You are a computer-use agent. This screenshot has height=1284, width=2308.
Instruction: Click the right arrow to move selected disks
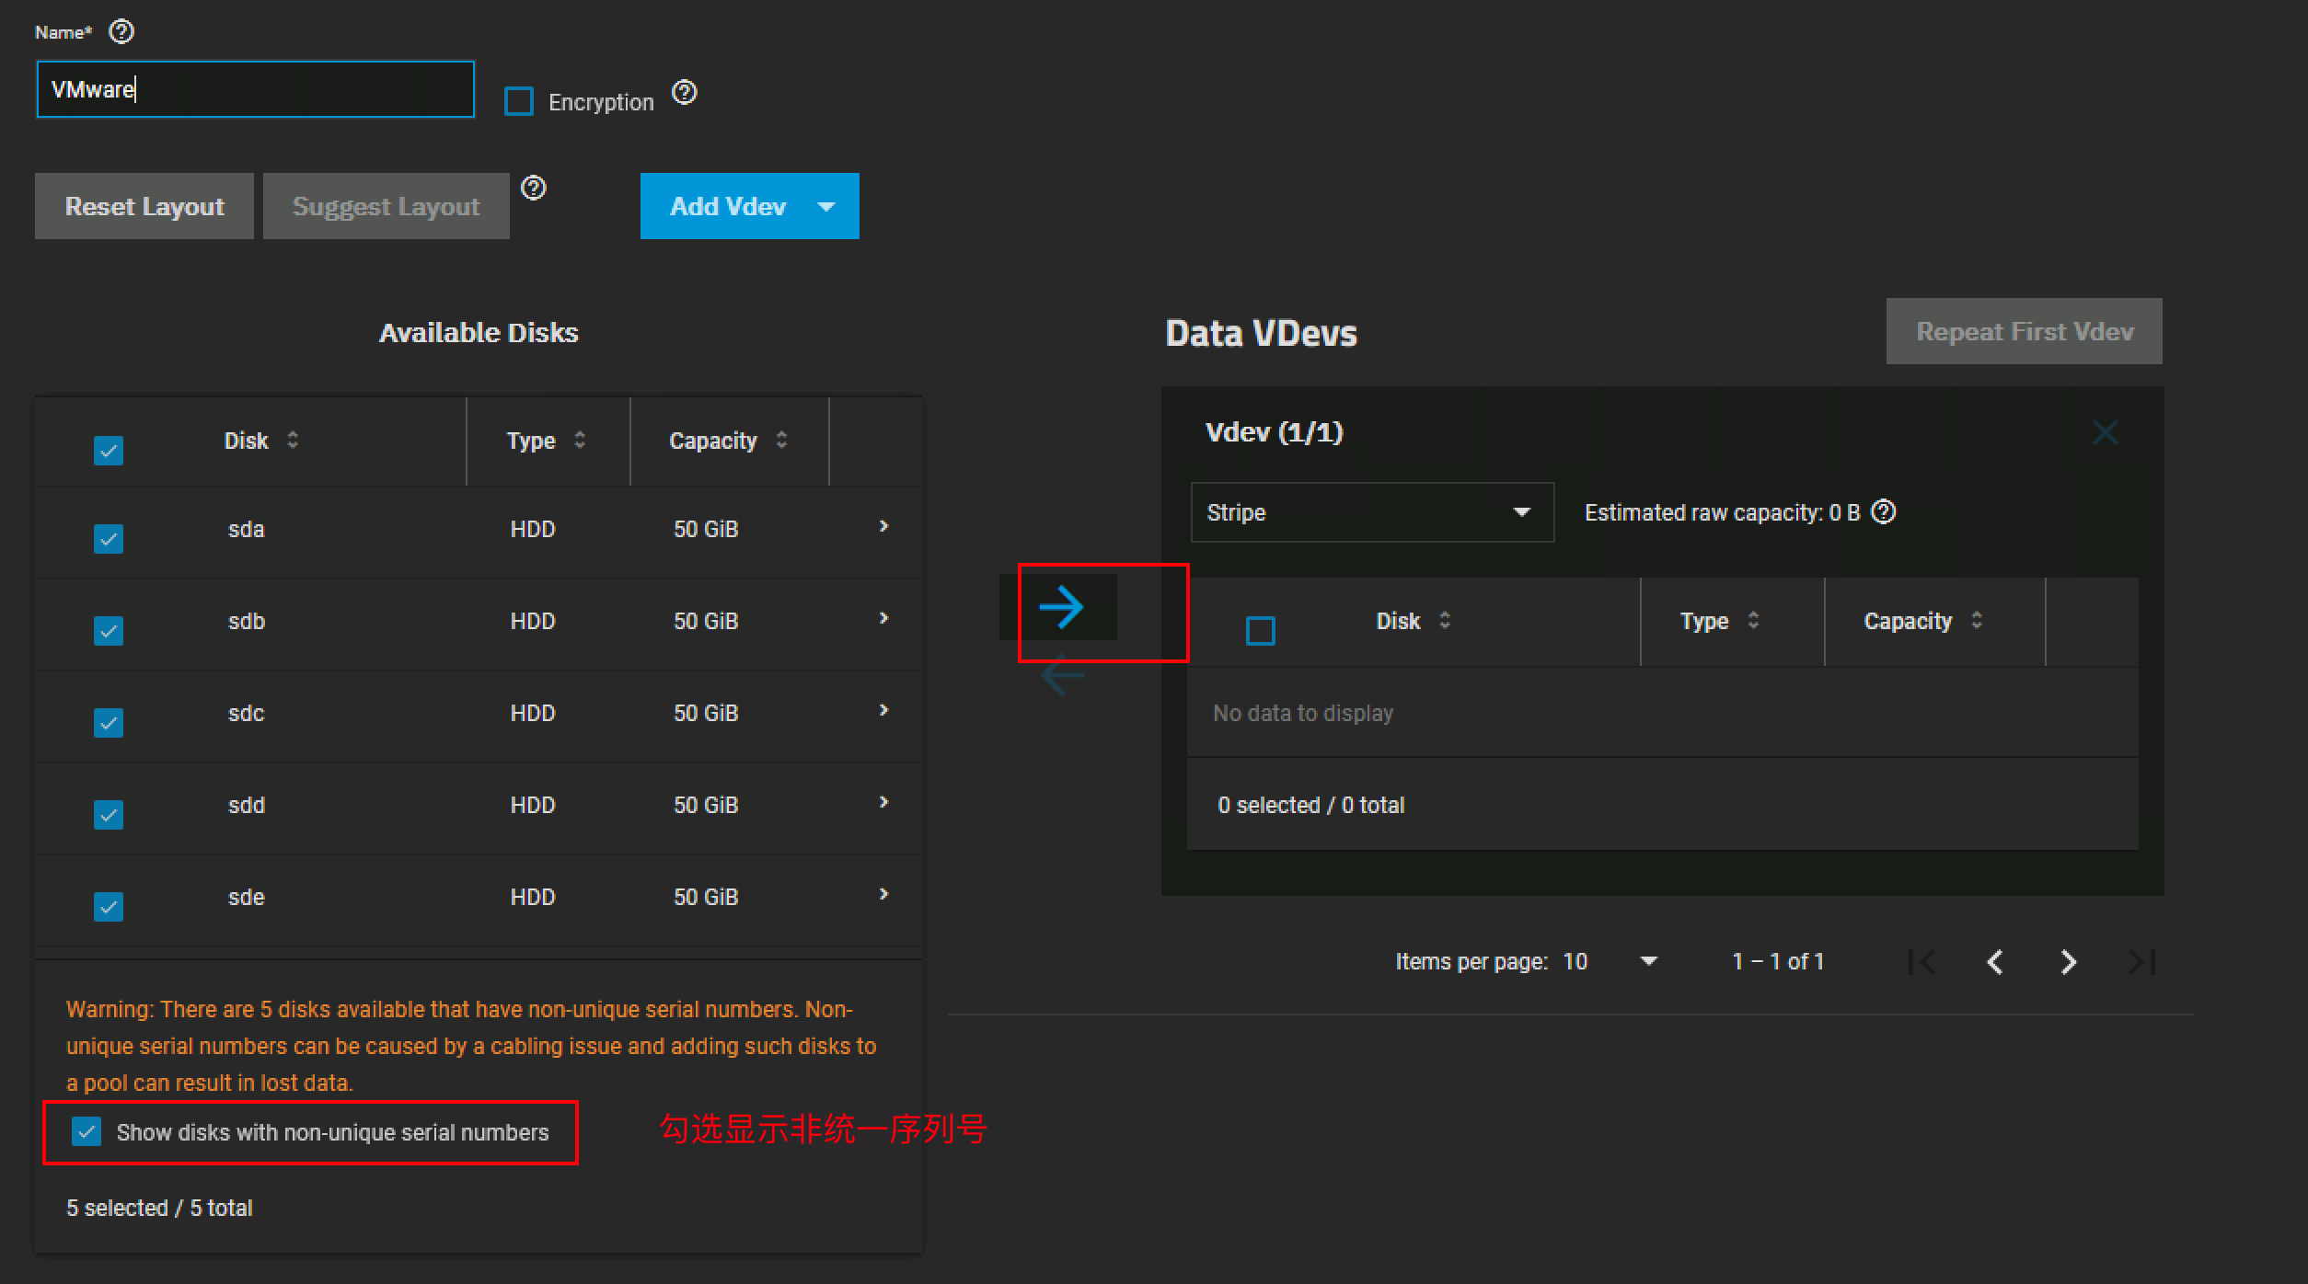coord(1060,607)
